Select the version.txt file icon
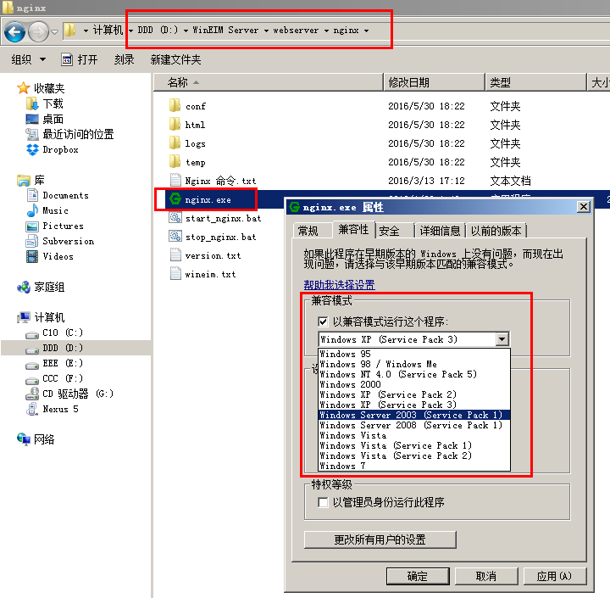 click(175, 255)
